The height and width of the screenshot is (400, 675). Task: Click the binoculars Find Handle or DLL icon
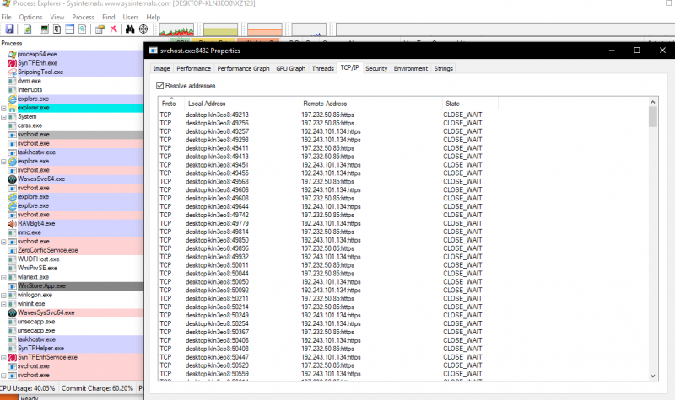[x=130, y=29]
